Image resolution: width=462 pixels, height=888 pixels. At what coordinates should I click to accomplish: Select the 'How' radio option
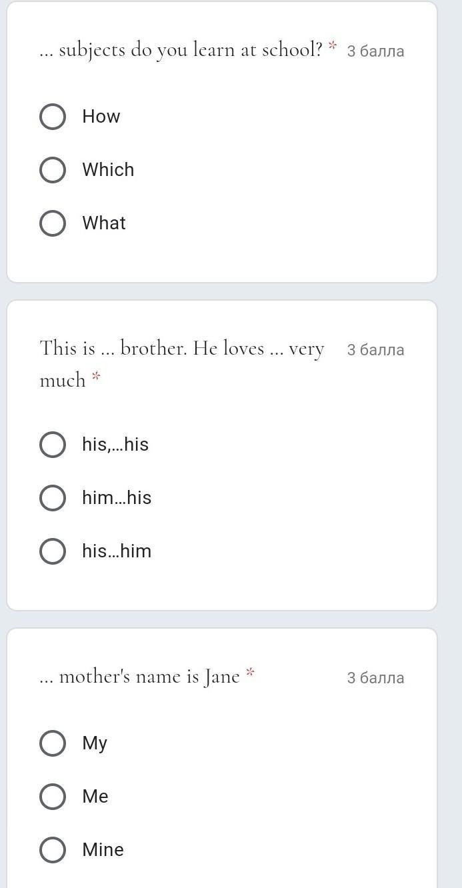53,117
